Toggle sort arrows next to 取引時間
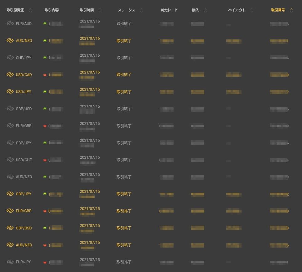Image resolution: width=302 pixels, height=272 pixels. point(100,10)
